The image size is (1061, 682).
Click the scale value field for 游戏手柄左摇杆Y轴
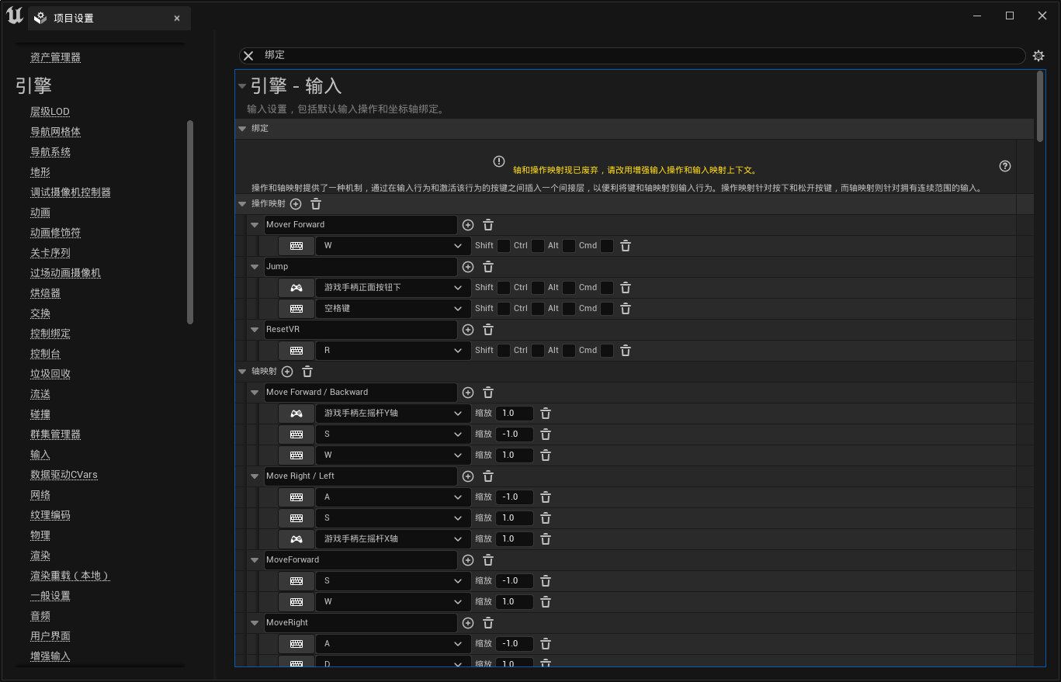pyautogui.click(x=515, y=414)
